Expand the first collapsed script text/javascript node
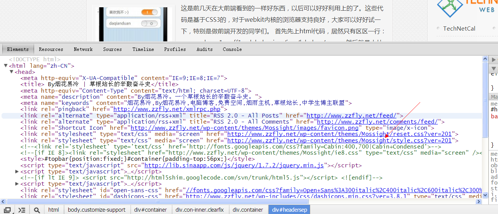 (x=17, y=172)
